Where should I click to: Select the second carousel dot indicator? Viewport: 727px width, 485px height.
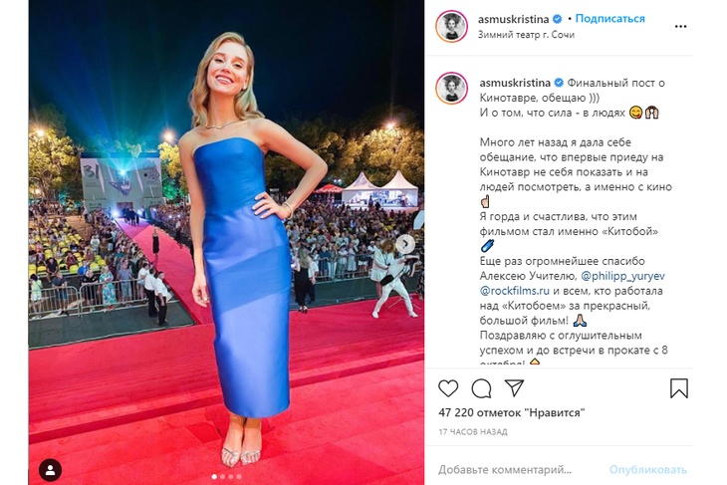tap(222, 477)
